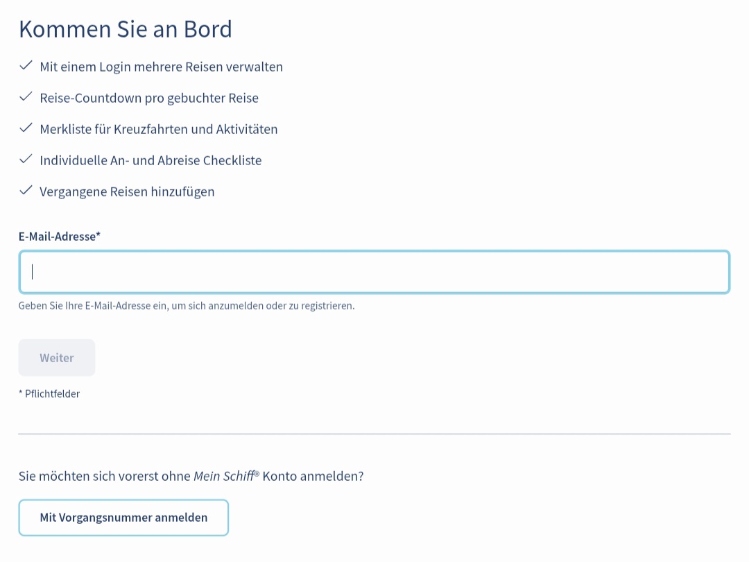The width and height of the screenshot is (749, 562).
Task: Click the '* Pflichtfelder' note
Action: [49, 394]
